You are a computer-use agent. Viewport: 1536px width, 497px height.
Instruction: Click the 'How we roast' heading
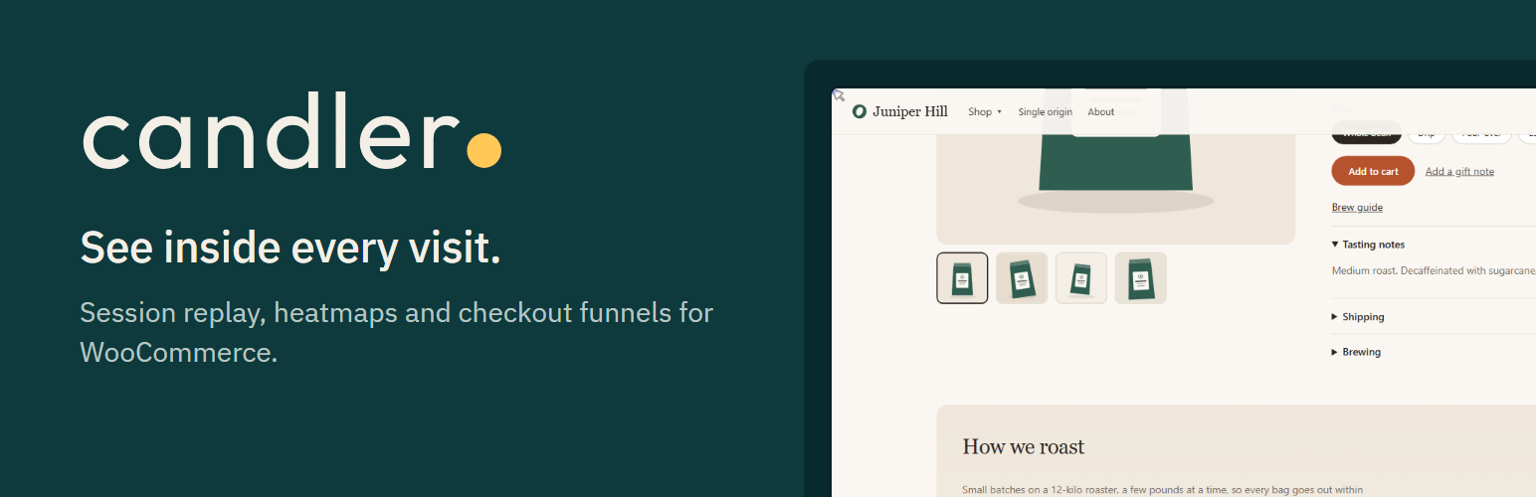tap(1024, 446)
